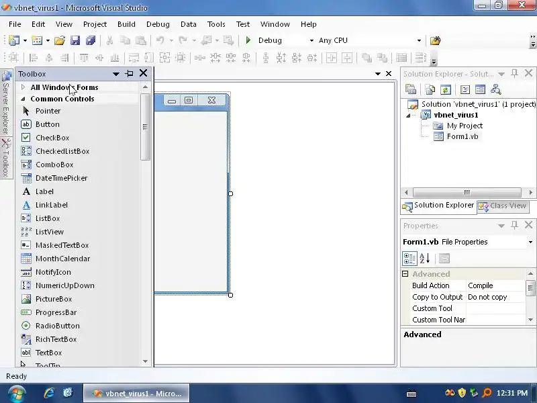Select Form1.vb in Solution Explorer
This screenshot has width=537, height=403.
click(462, 136)
